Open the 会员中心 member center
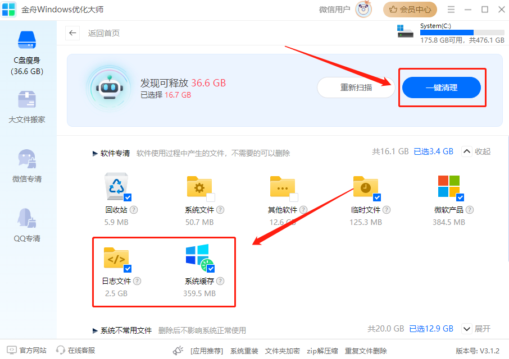This screenshot has height=359, width=509. pyautogui.click(x=410, y=10)
